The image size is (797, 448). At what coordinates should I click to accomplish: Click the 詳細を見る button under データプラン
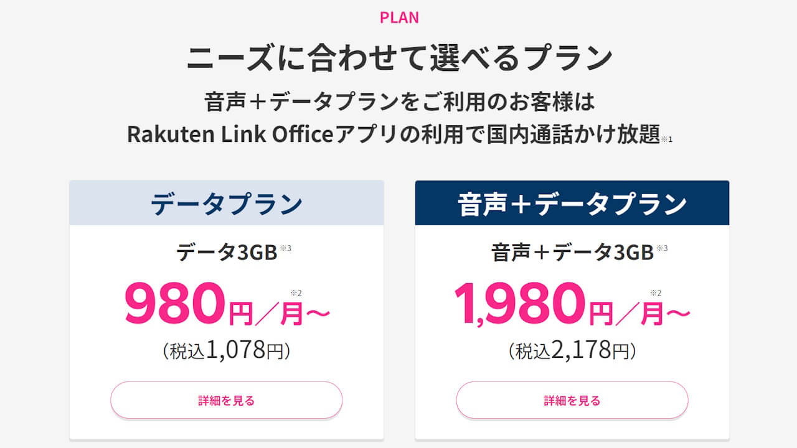225,400
